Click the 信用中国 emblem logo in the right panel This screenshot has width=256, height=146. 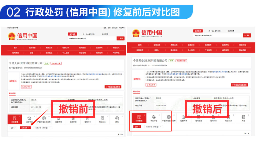pos(136,33)
